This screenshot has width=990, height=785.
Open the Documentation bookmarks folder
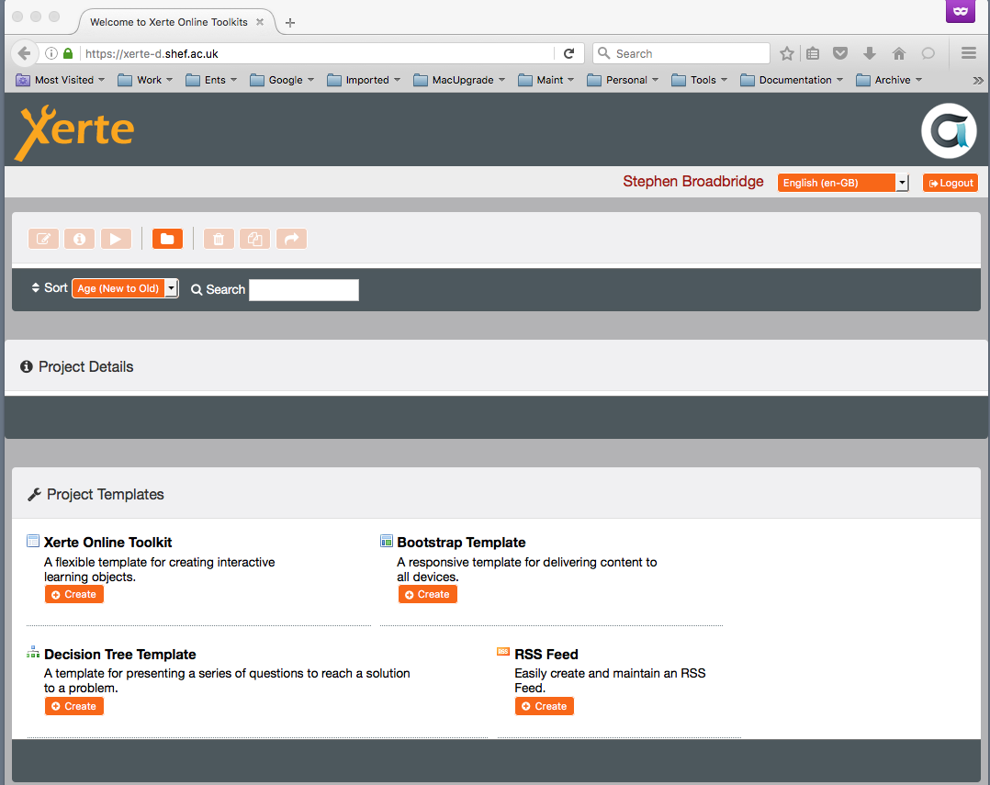point(792,80)
